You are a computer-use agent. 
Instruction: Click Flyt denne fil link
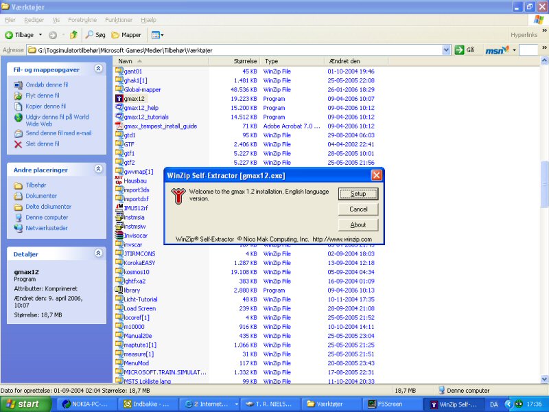click(x=43, y=95)
